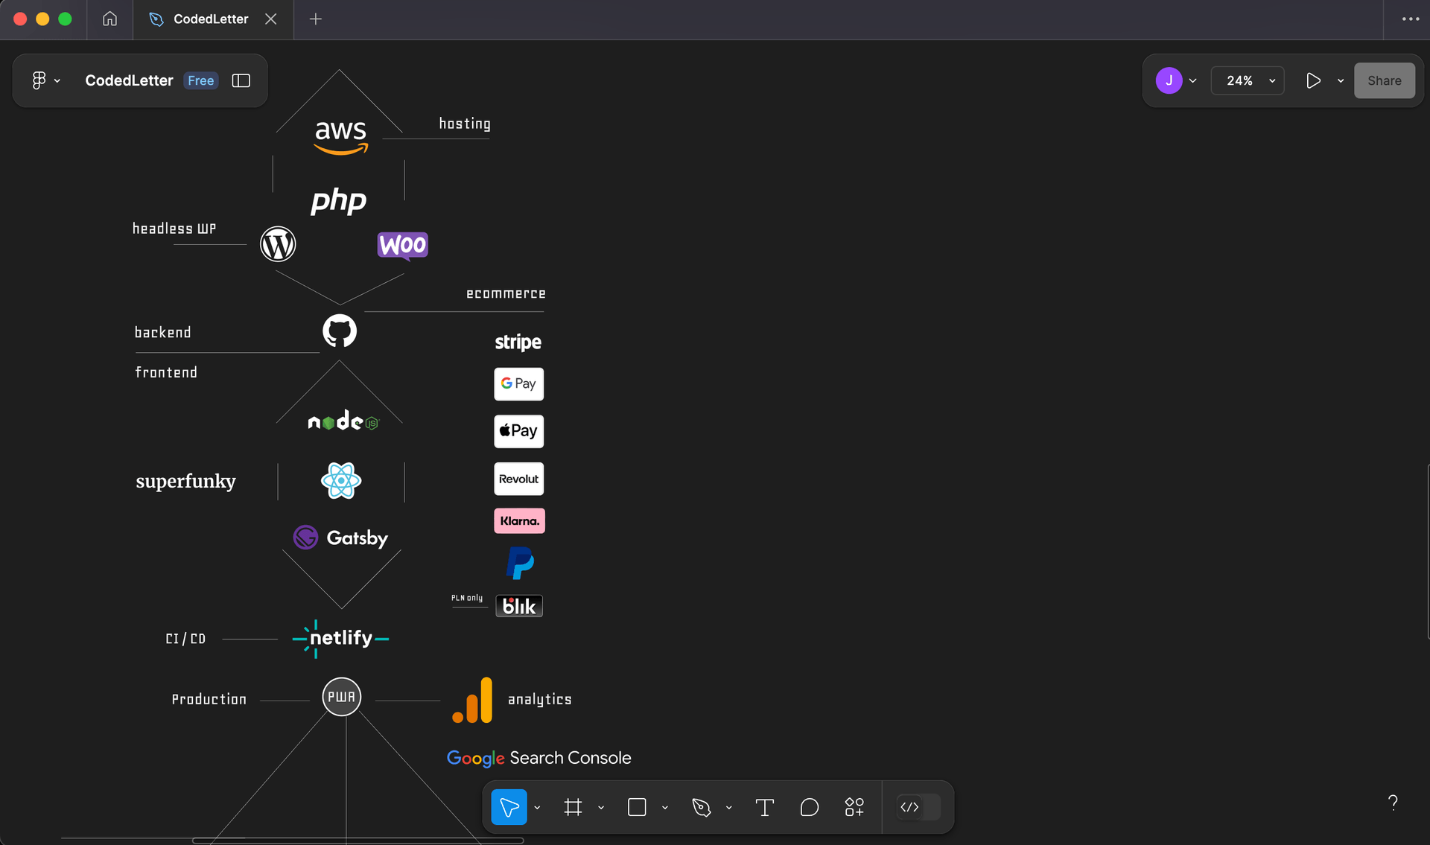This screenshot has height=845, width=1430.
Task: Select the 'analytics' text label
Action: coord(540,699)
